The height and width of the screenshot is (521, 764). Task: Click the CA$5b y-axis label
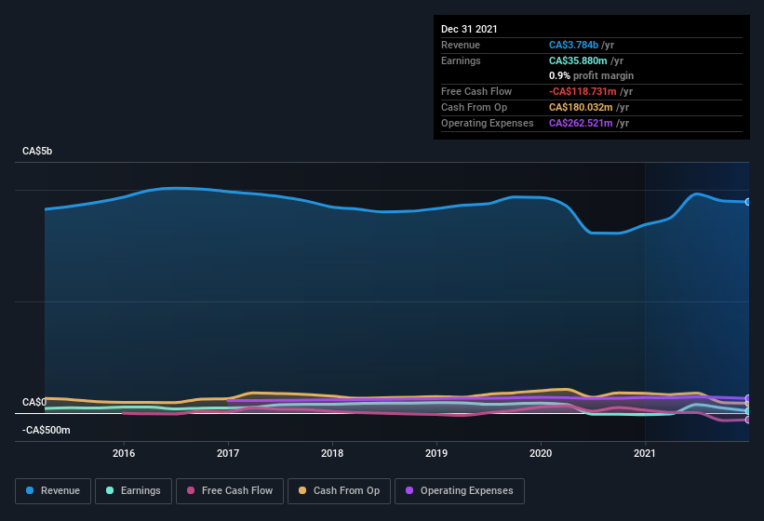pos(37,151)
